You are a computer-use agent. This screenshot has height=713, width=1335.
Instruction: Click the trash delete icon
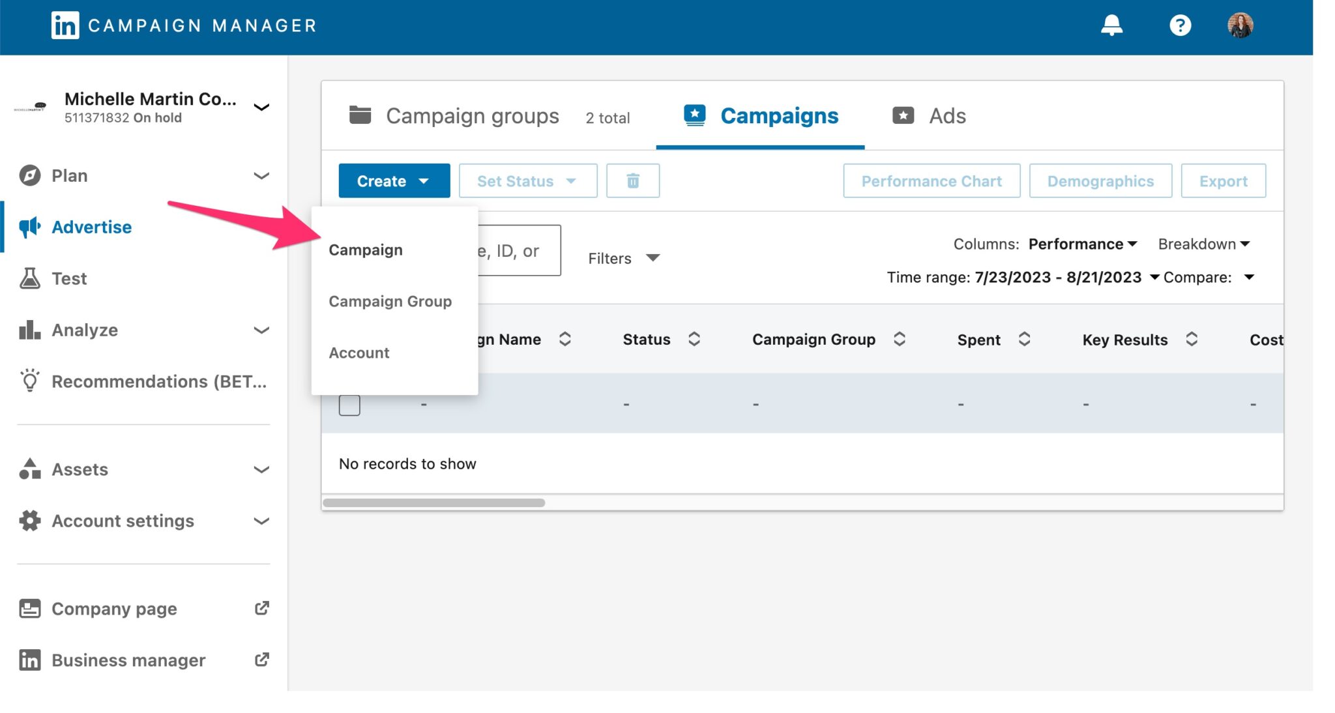[x=632, y=181]
